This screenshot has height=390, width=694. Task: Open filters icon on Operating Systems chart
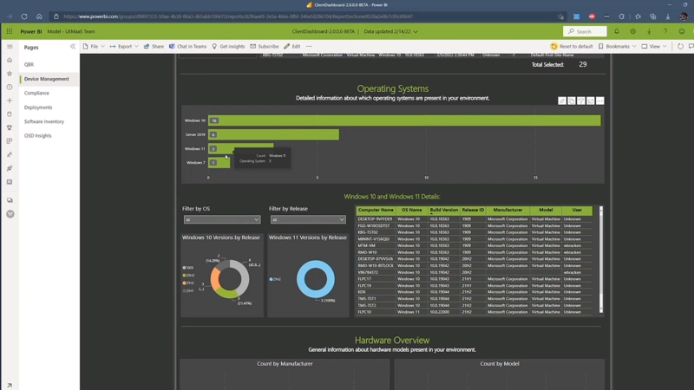[x=581, y=101]
